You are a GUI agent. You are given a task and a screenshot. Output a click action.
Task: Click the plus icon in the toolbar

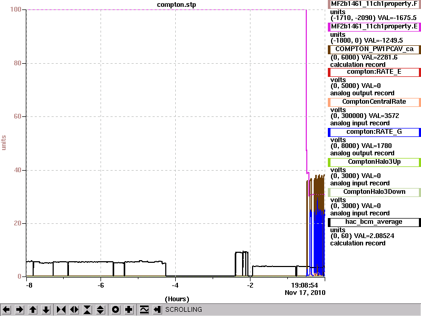point(129,310)
